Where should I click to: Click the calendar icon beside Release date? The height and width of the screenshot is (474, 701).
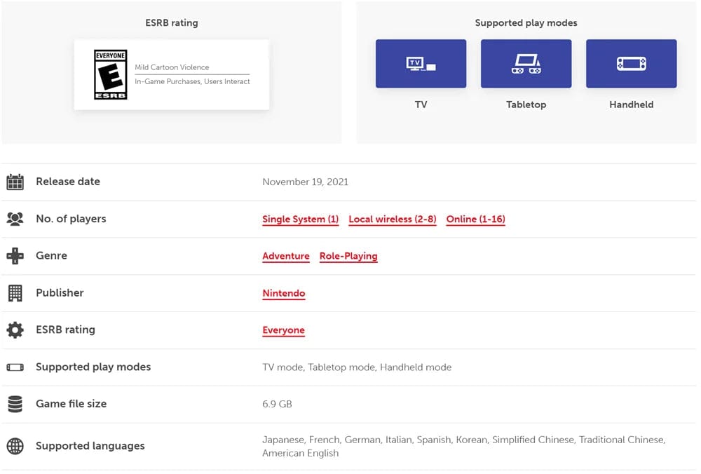click(15, 182)
